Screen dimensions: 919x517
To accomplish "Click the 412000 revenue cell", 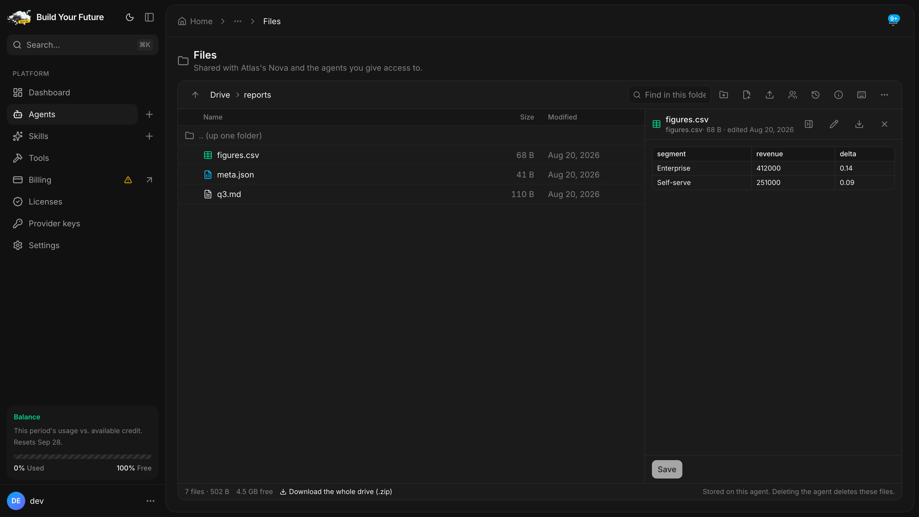I will coord(793,168).
